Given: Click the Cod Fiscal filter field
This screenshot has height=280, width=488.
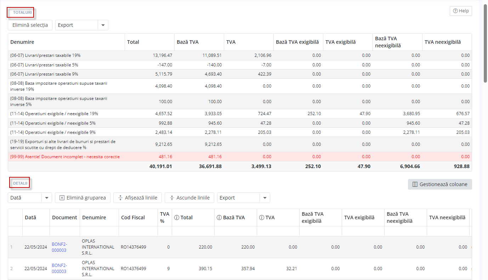Looking at the screenshot, I should [x=138, y=231].
